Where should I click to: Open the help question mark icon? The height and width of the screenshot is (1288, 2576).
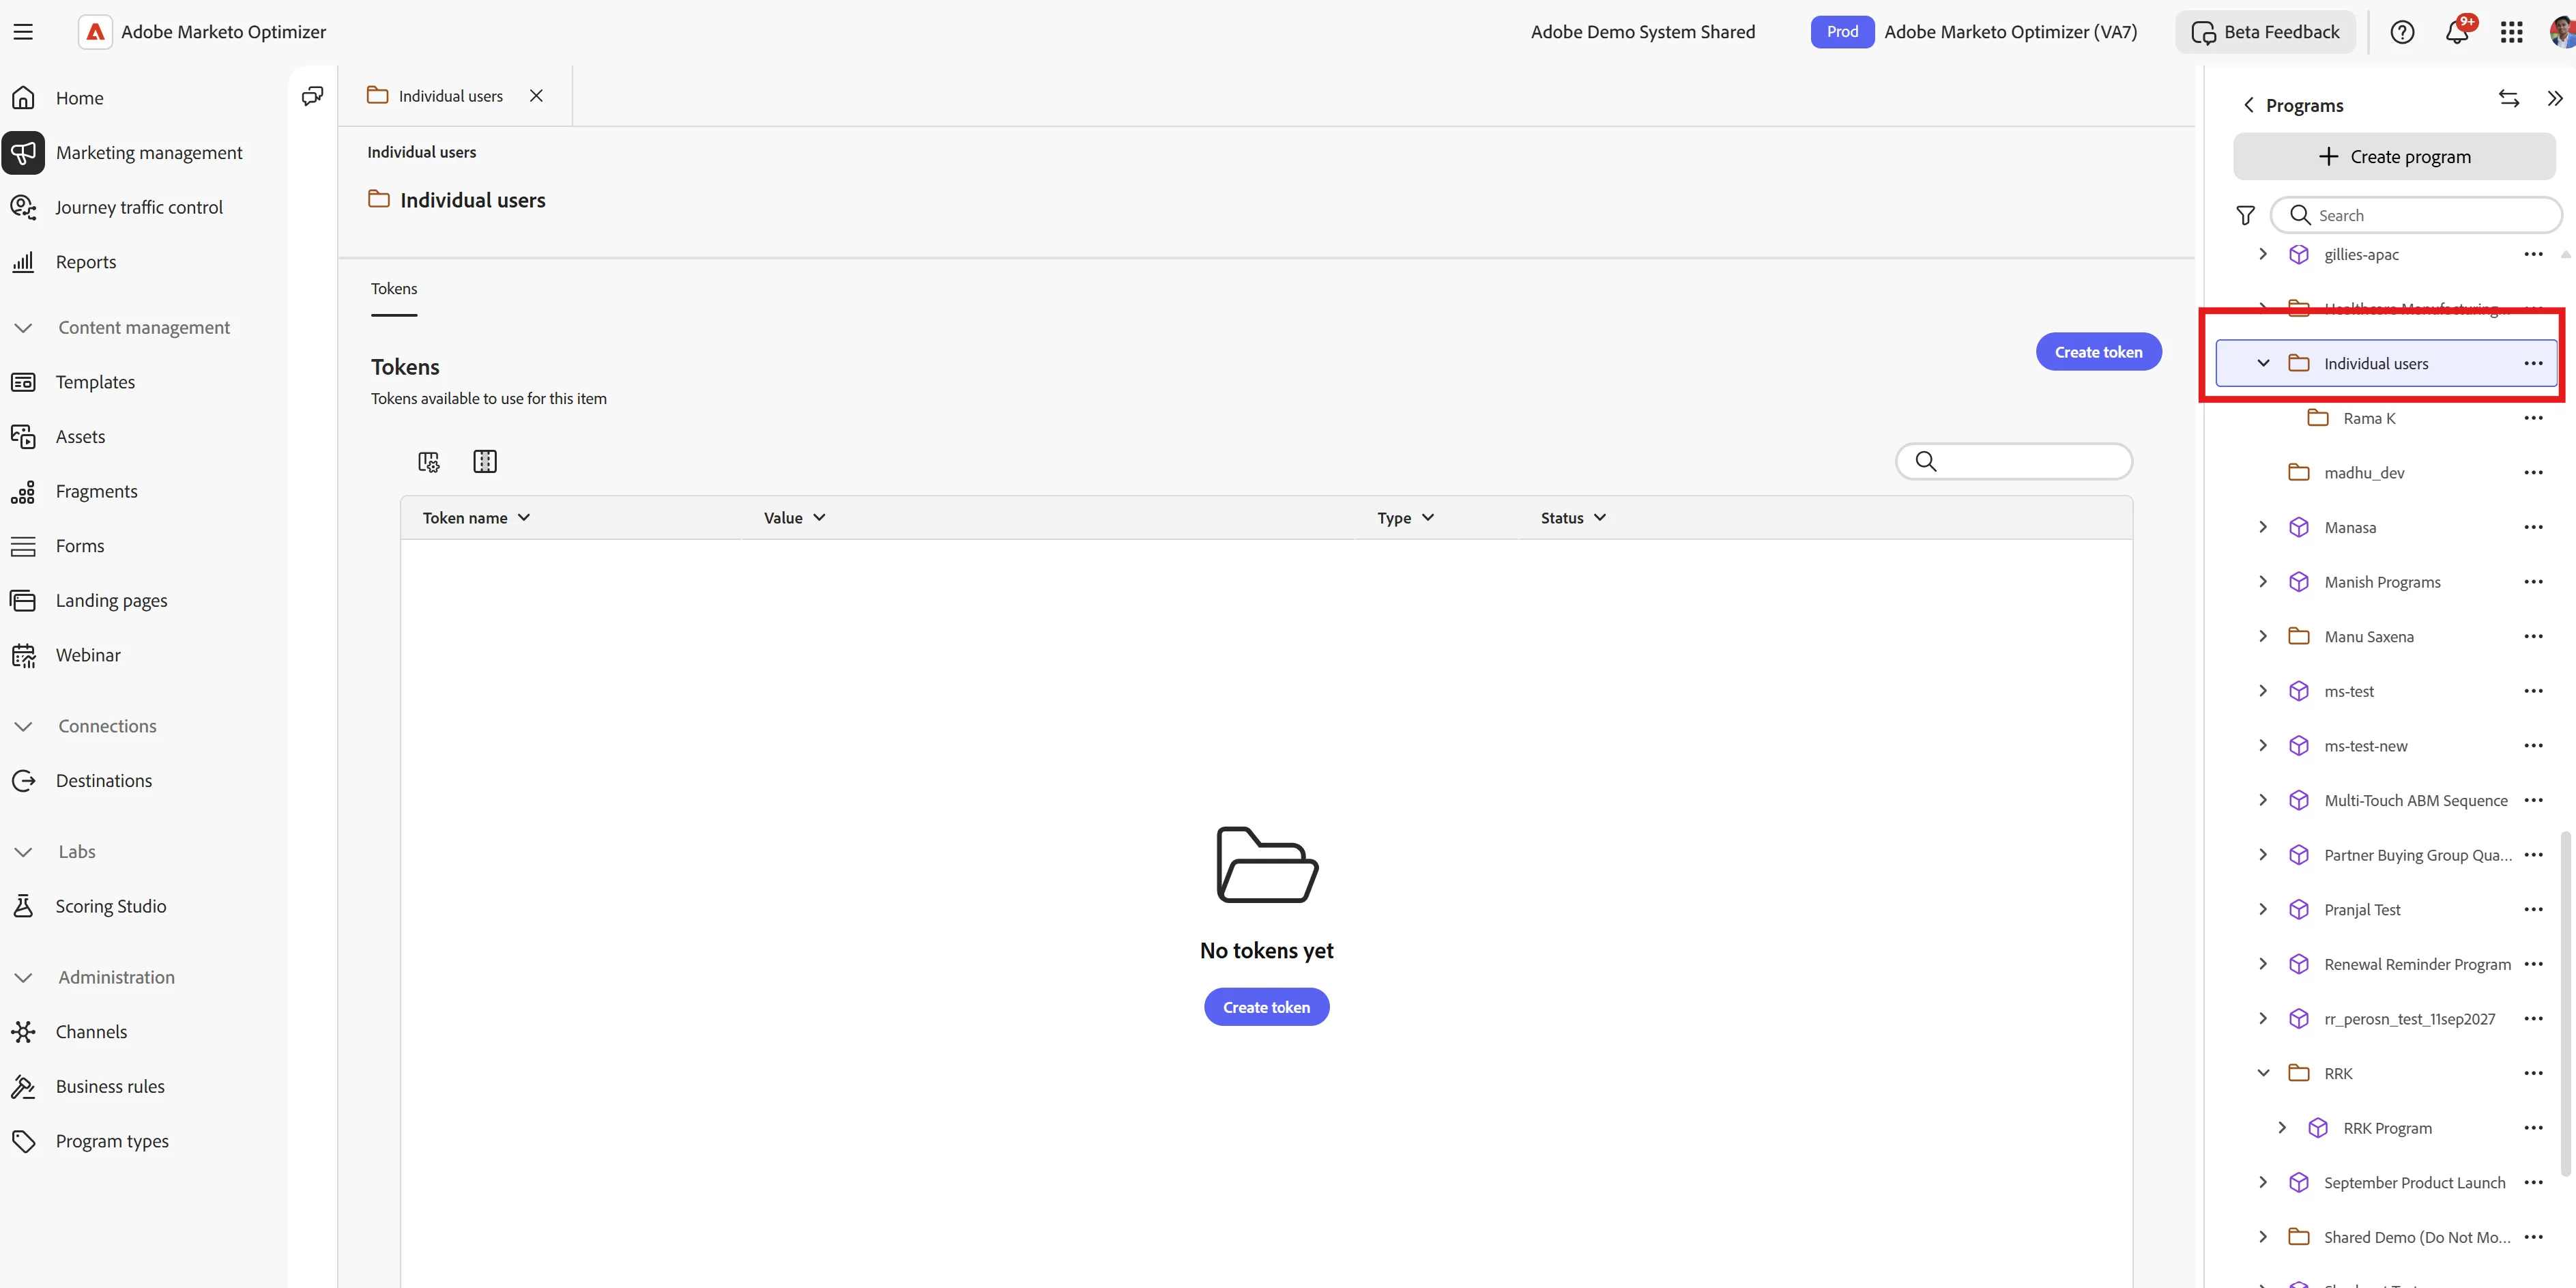[x=2402, y=32]
